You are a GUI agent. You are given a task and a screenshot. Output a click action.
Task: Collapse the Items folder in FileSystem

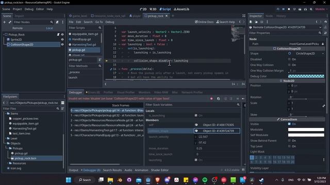(x=6, y=114)
